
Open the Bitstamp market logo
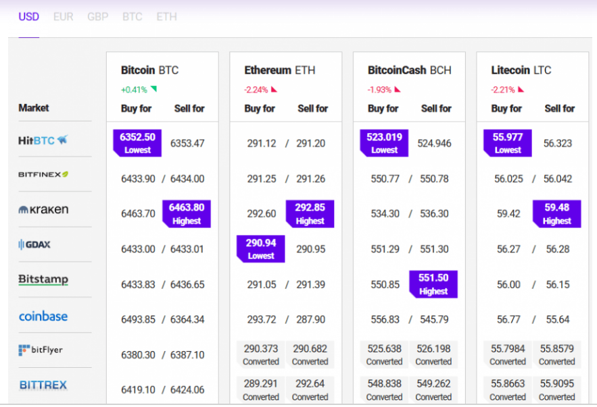coord(43,279)
